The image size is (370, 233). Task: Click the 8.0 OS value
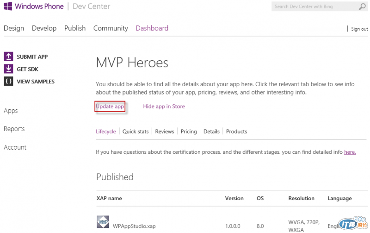tap(260, 226)
